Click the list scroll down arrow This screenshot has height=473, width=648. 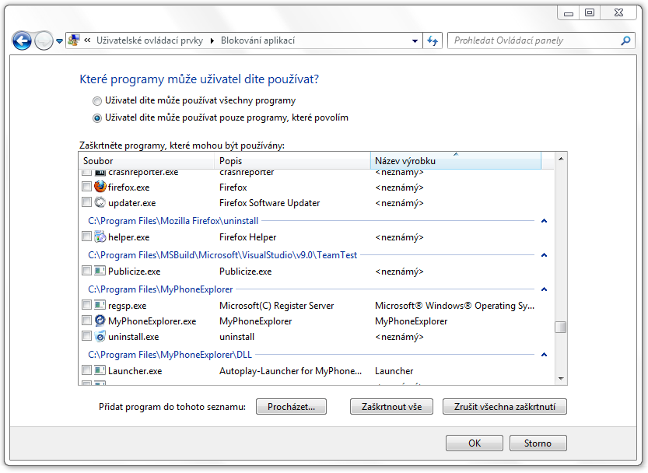pos(561,379)
